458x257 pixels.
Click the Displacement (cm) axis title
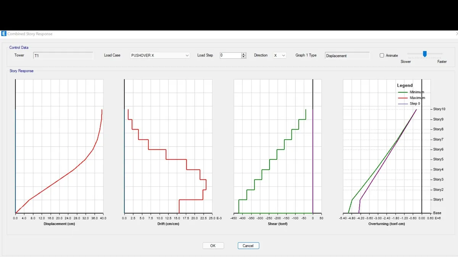(59, 224)
